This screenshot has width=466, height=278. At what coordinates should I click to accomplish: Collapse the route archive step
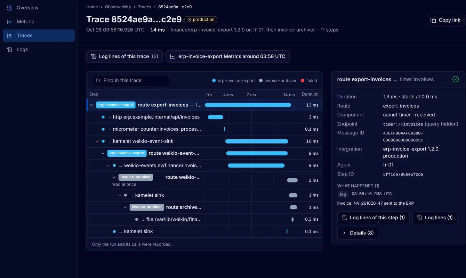(125, 207)
